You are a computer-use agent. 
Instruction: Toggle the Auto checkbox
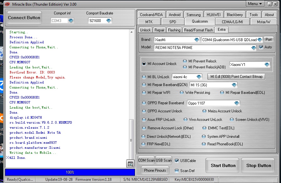[x=261, y=47]
